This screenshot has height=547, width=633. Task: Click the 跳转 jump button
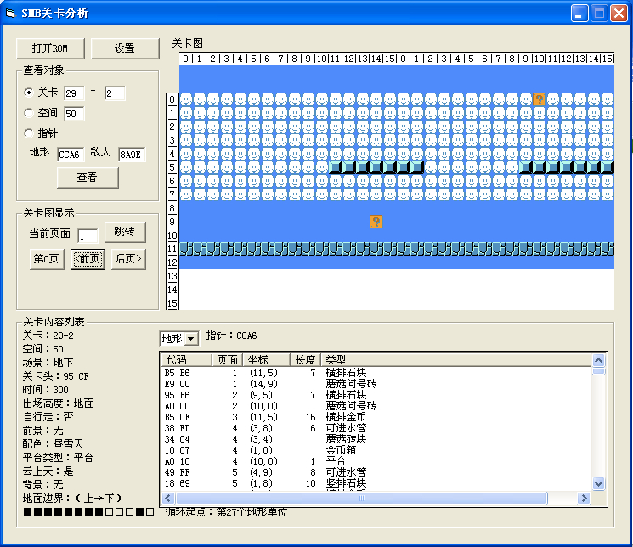tap(125, 232)
